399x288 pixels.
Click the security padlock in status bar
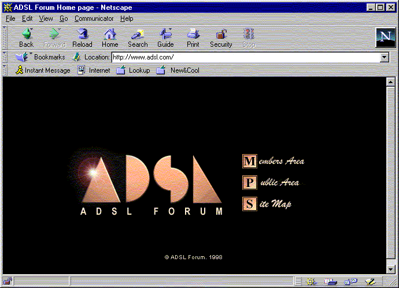[8, 282]
